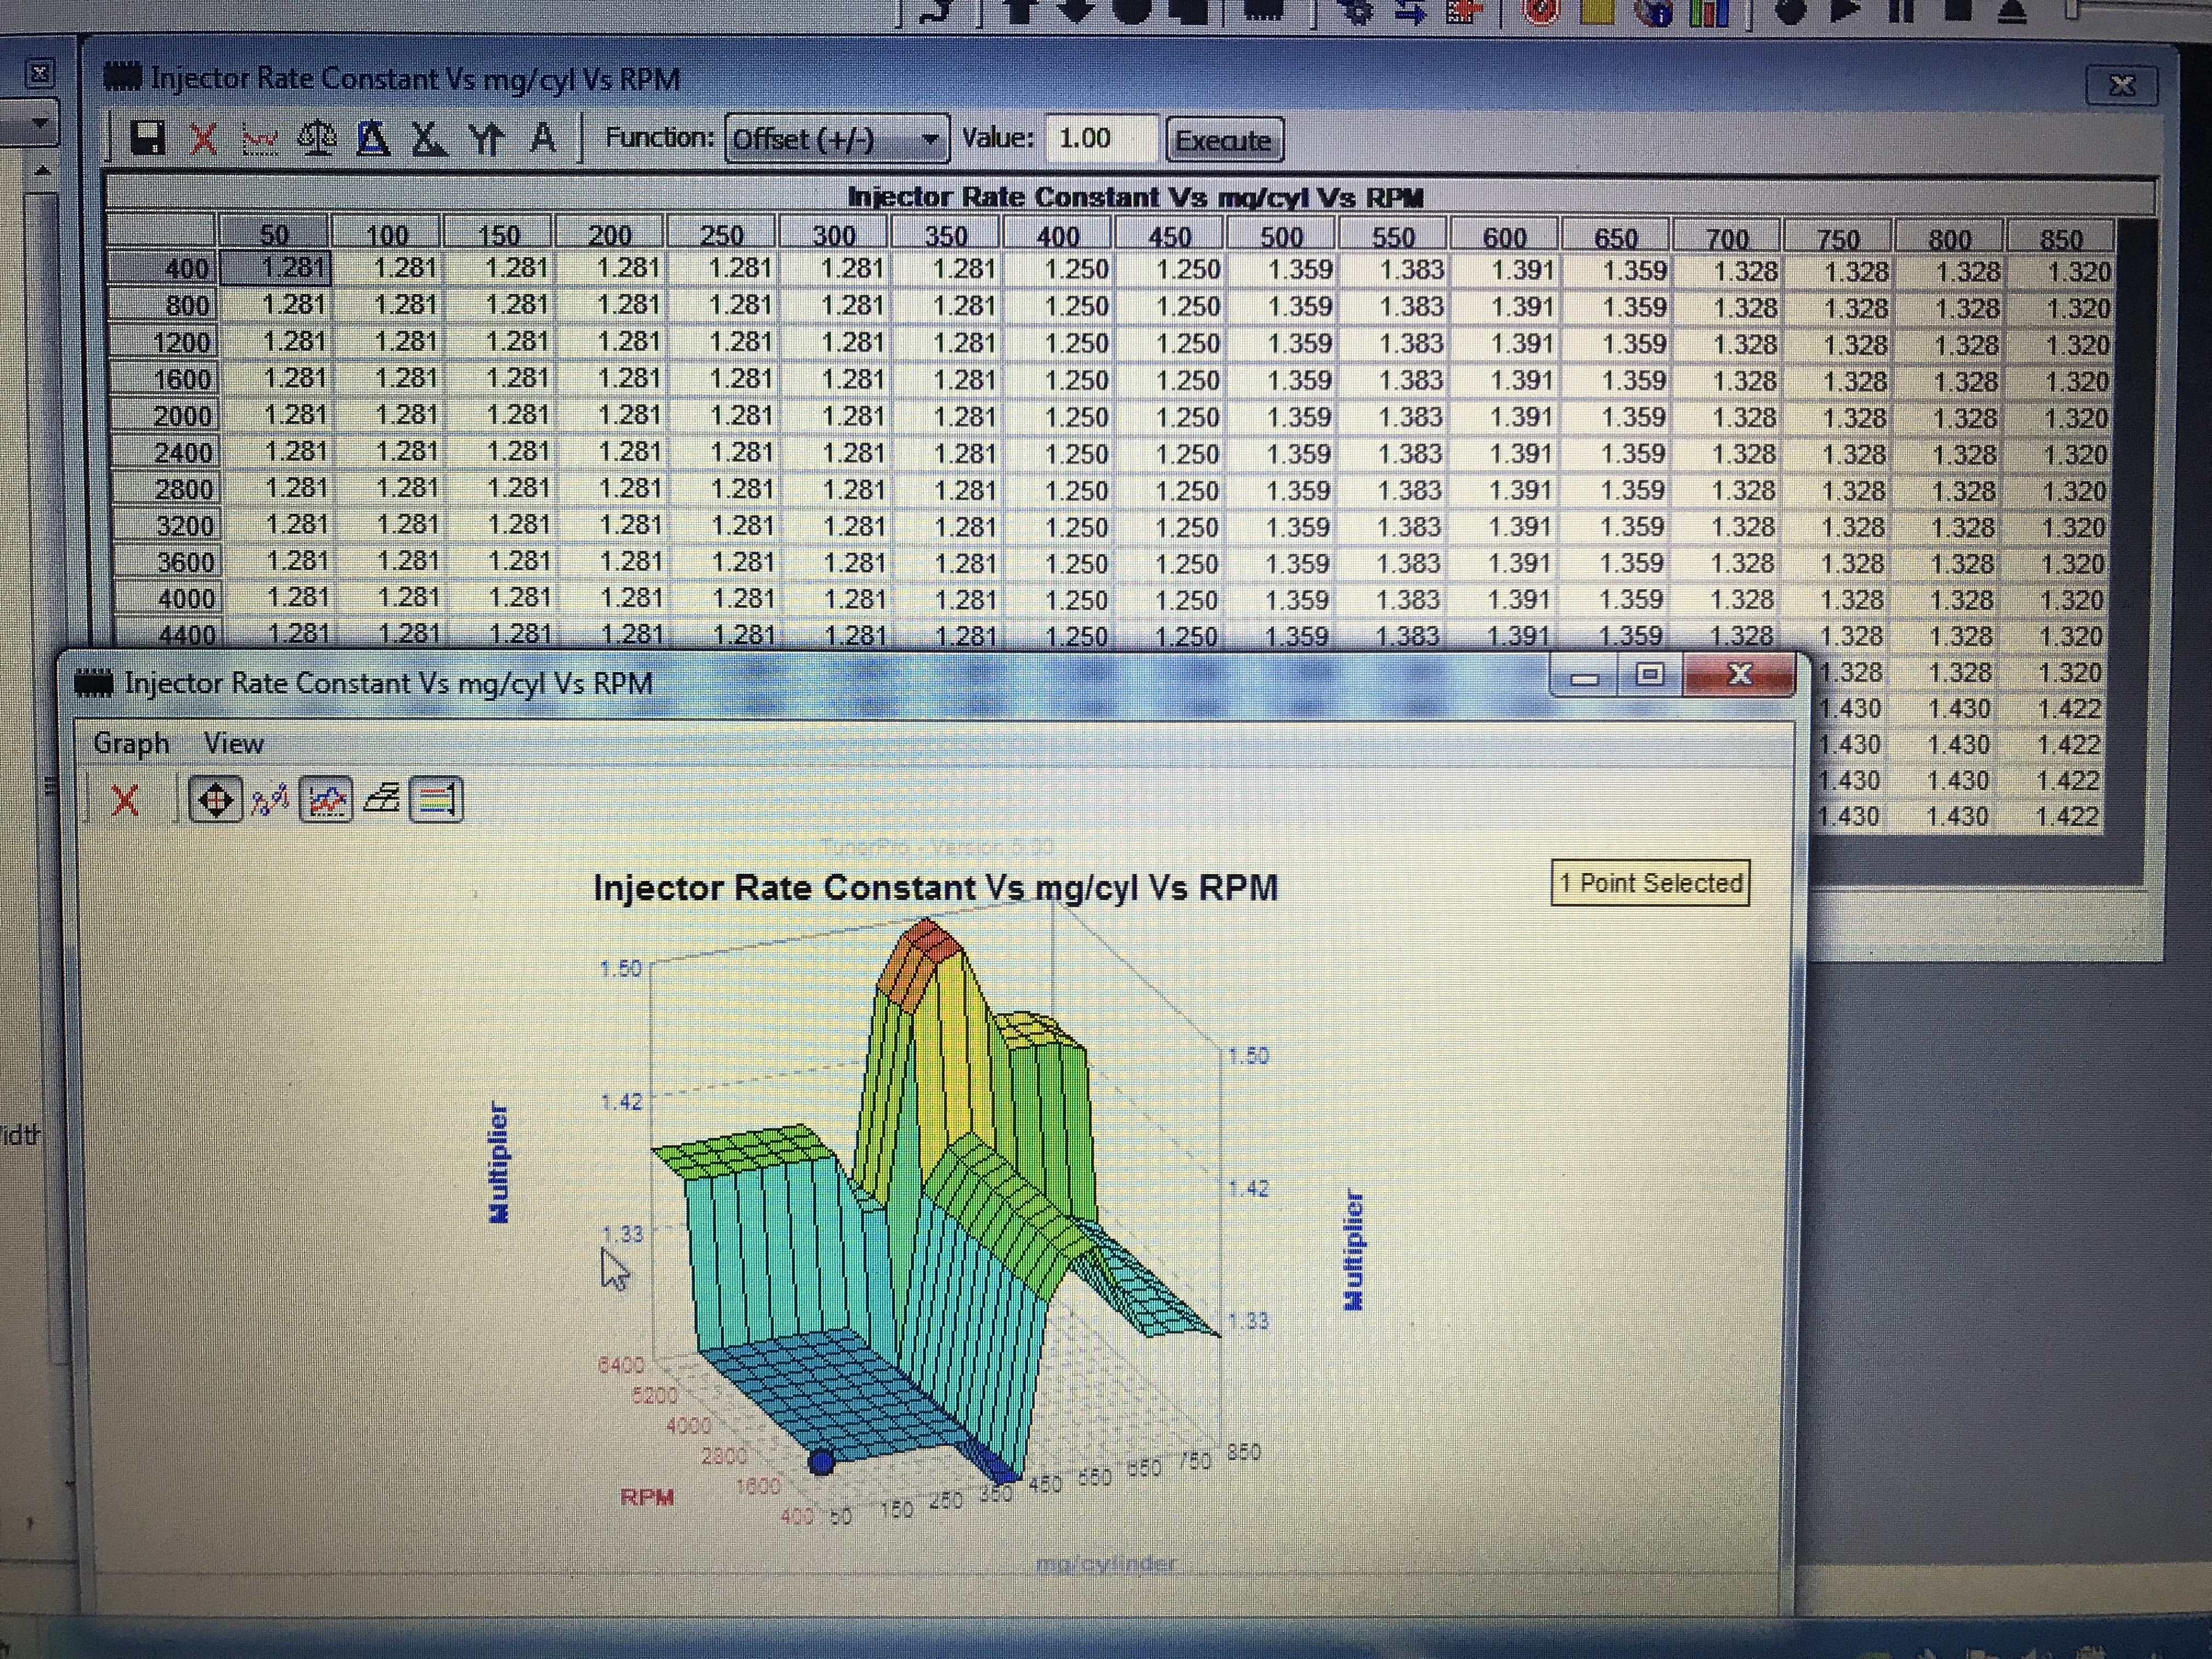The height and width of the screenshot is (1659, 2212).
Task: Click the plain A icon in table toolbar
Action: click(x=543, y=137)
